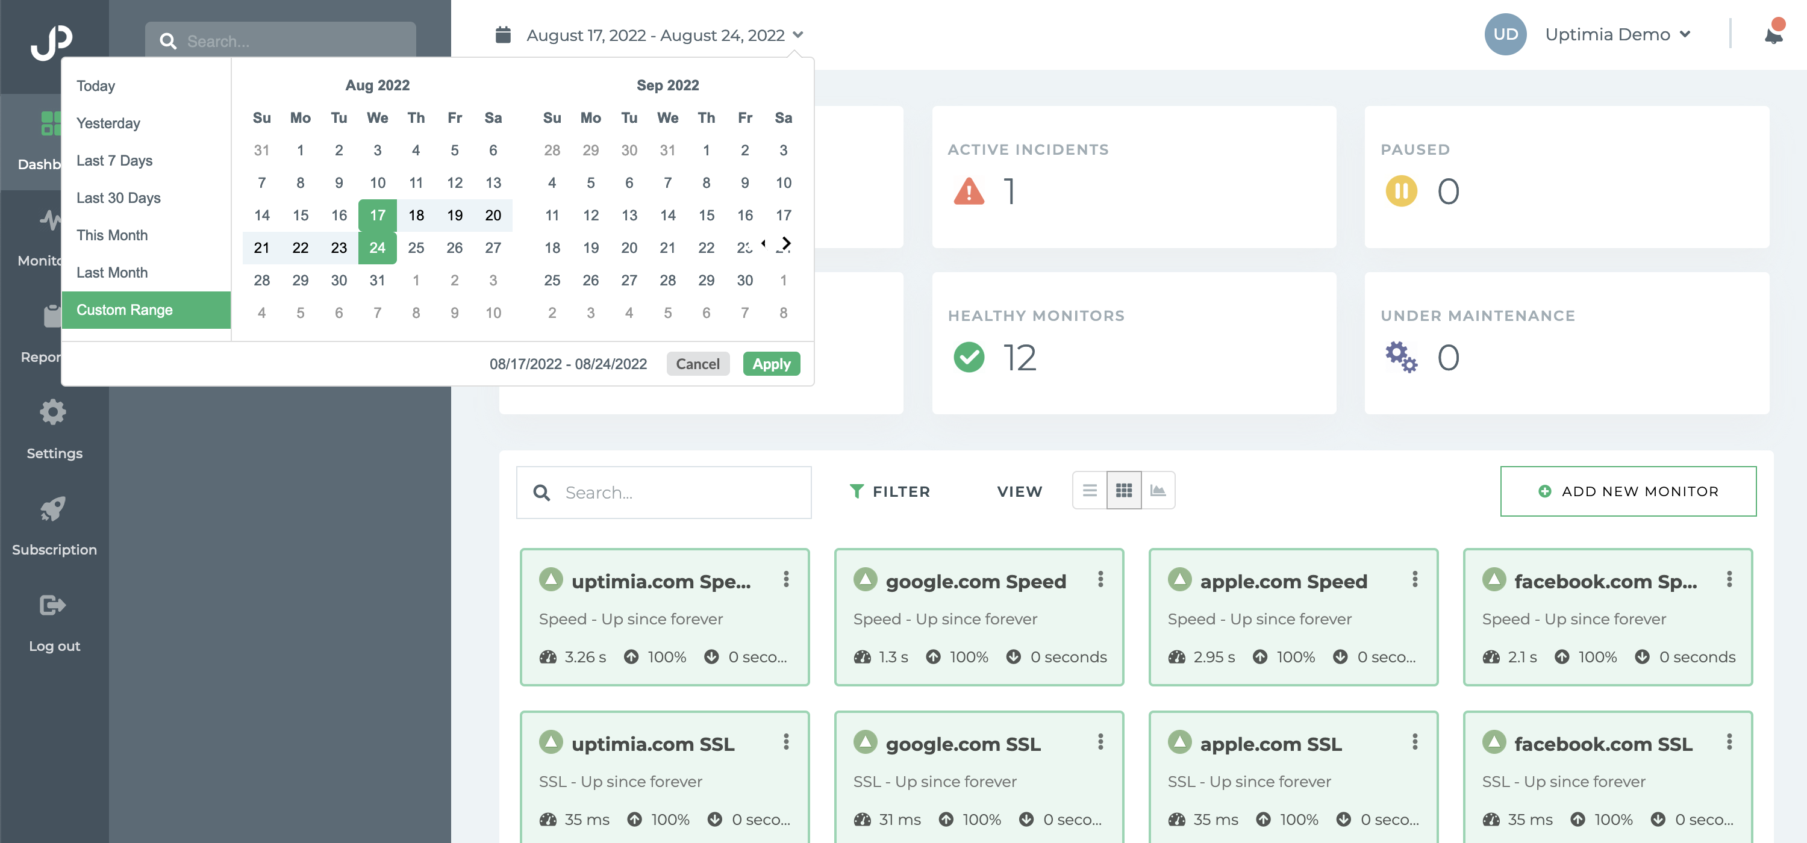Viewport: 1807px width, 843px height.
Task: Open Subscription rocket icon
Action: coord(52,509)
